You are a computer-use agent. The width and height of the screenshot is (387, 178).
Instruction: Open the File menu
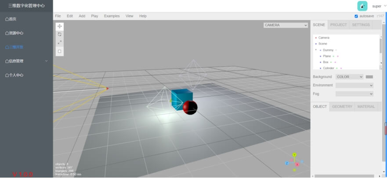(58, 16)
